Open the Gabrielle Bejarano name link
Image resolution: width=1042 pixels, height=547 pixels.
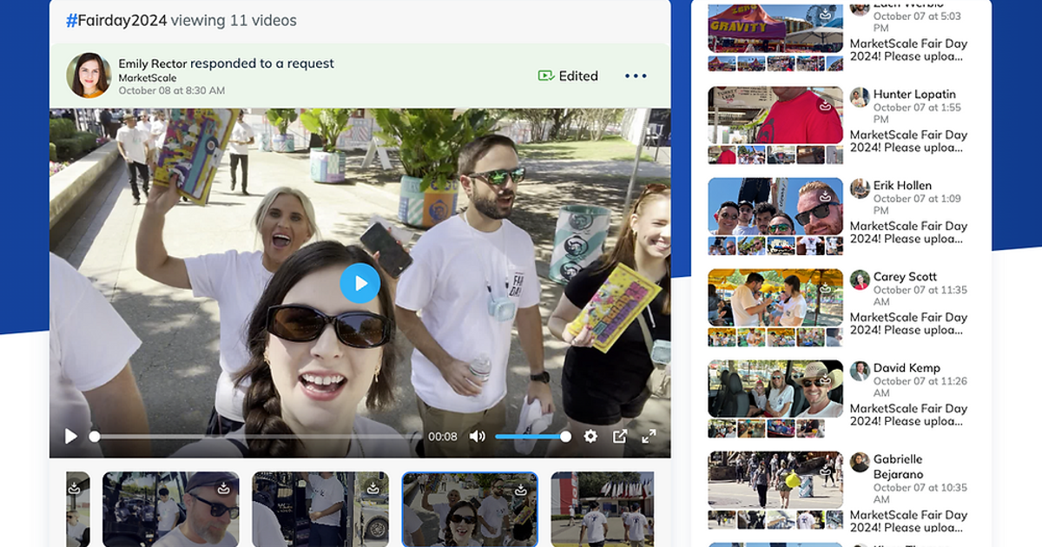898,466
